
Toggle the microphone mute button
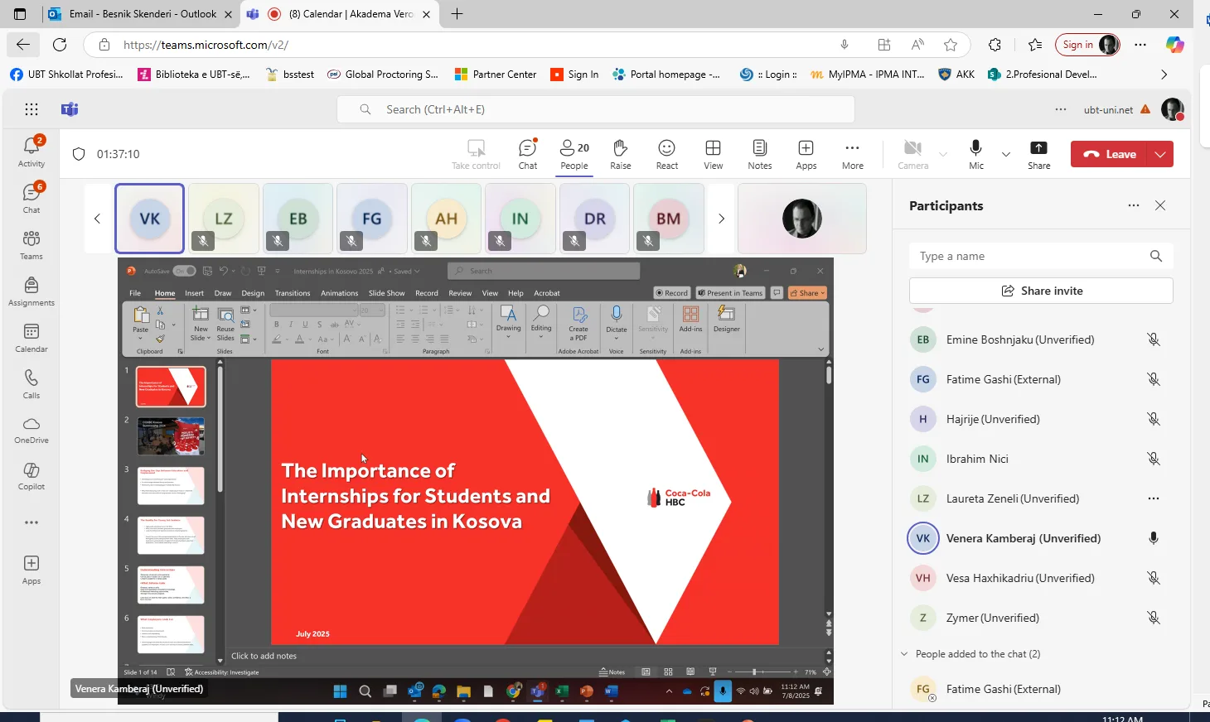[976, 154]
